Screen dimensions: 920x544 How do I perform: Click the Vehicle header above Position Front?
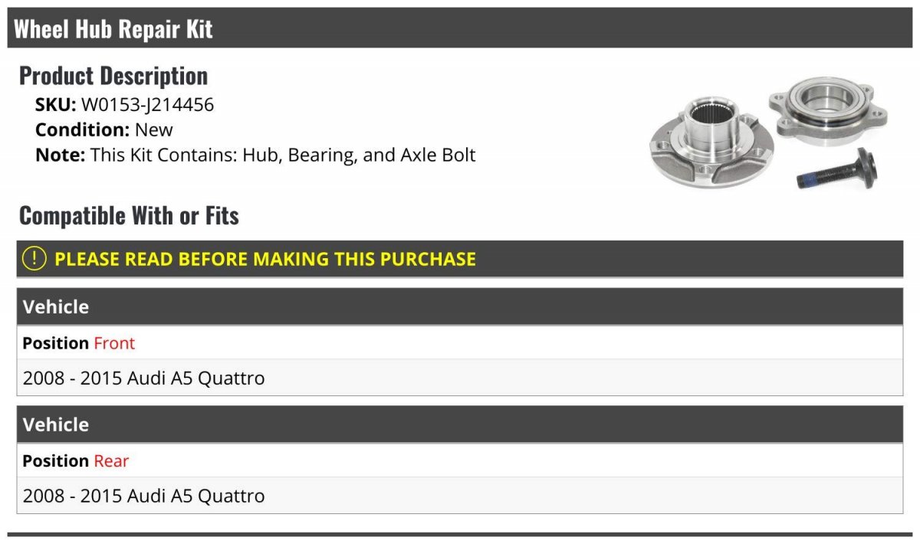tap(56, 306)
